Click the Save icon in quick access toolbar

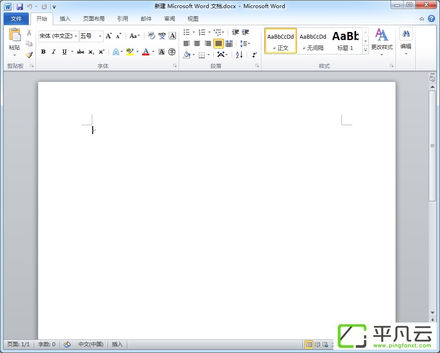(20, 6)
